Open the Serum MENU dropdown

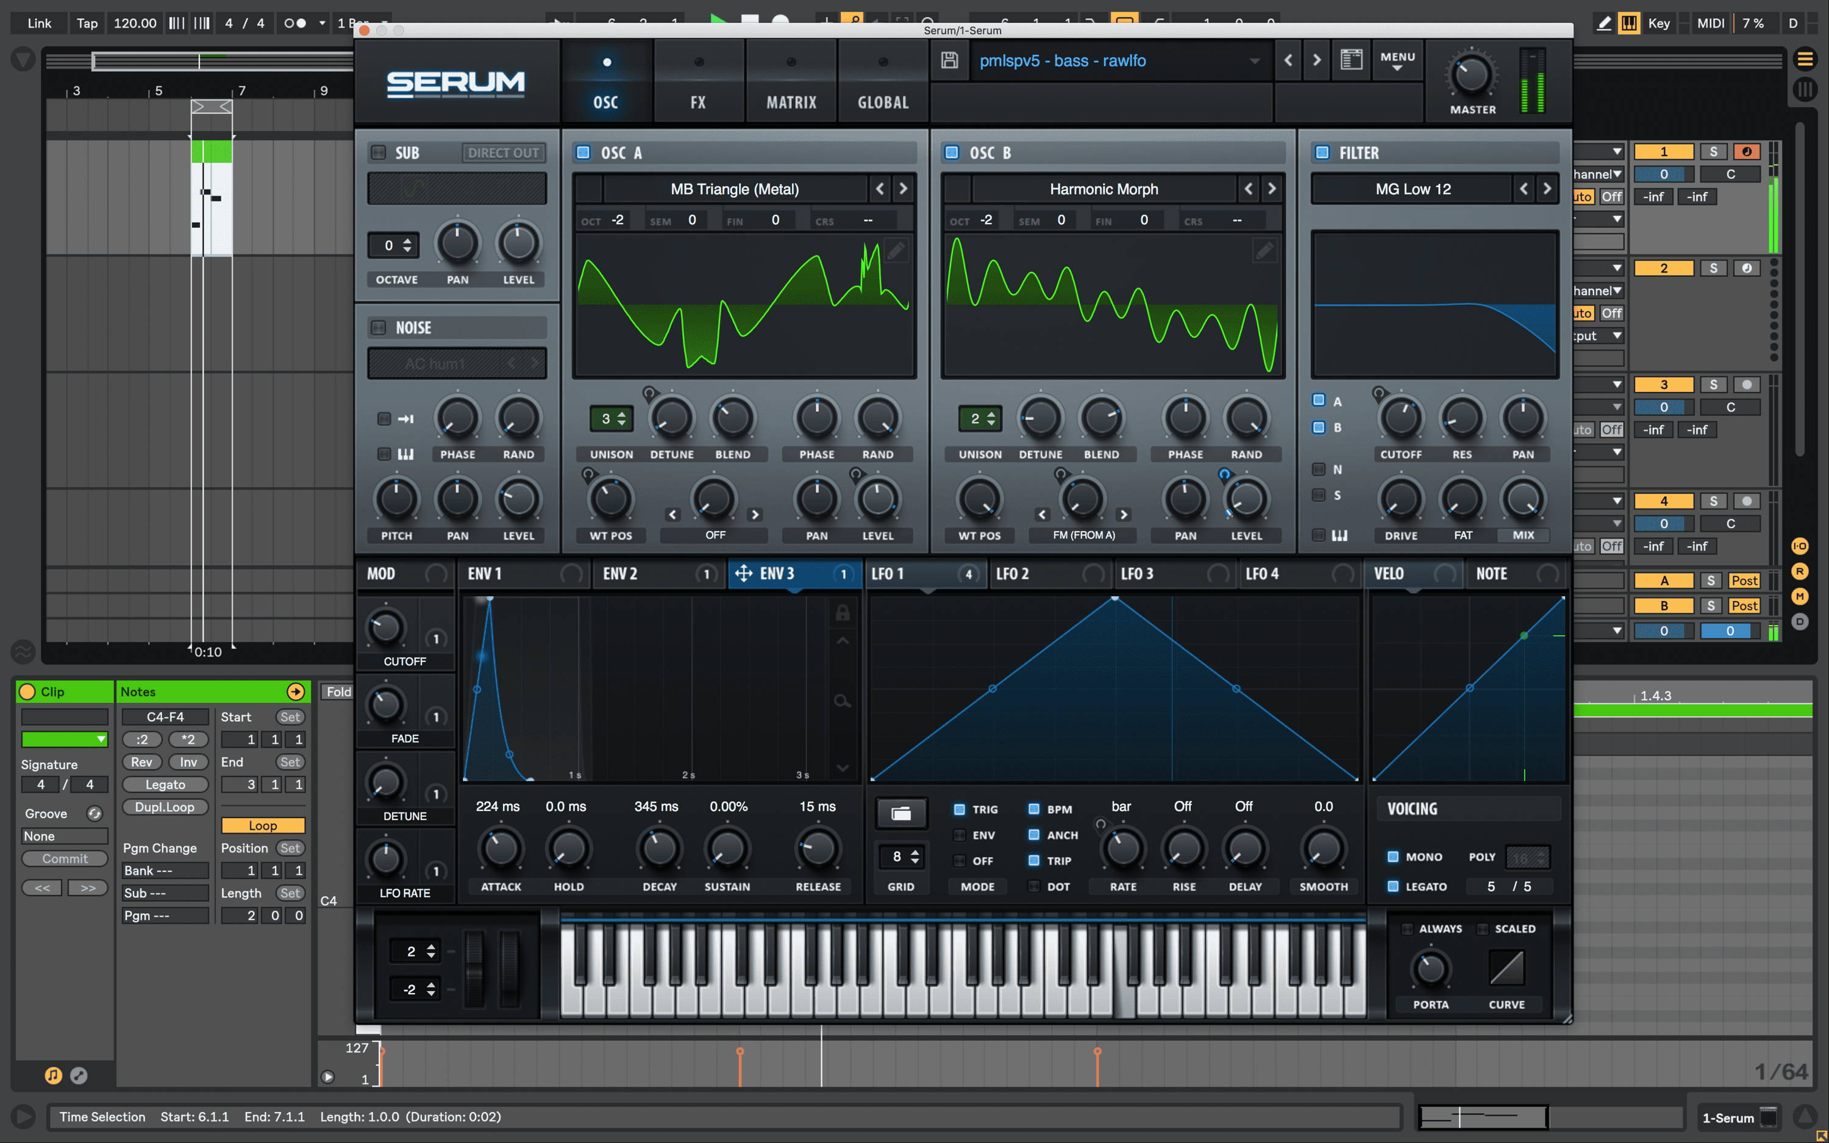1397,60
